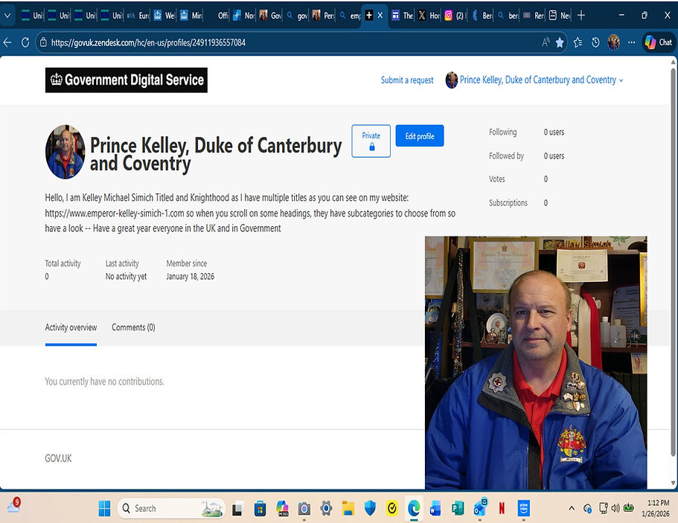Open the Camera app on taskbar
The image size is (678, 523).
click(304, 509)
